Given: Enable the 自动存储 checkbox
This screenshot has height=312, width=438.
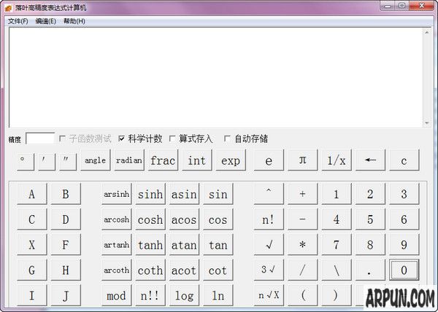Looking at the screenshot, I should (227, 139).
